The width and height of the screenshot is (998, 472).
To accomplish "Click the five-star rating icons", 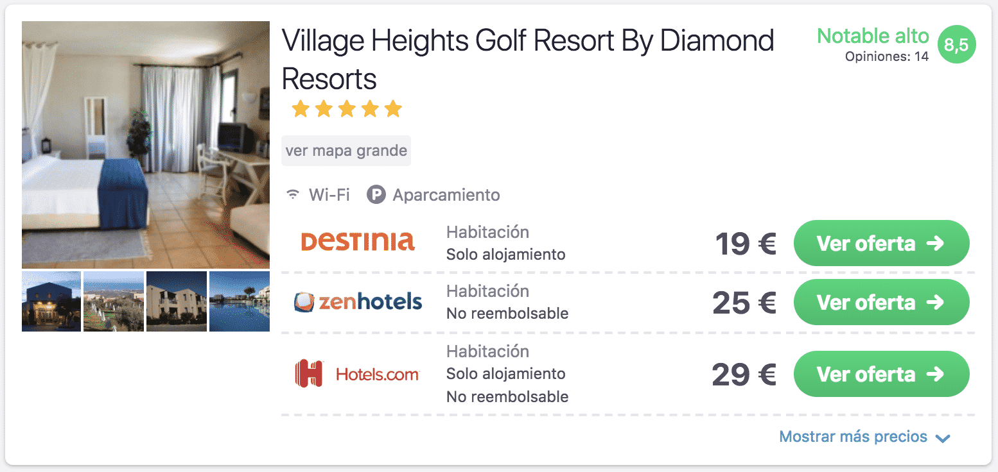I will tap(347, 109).
